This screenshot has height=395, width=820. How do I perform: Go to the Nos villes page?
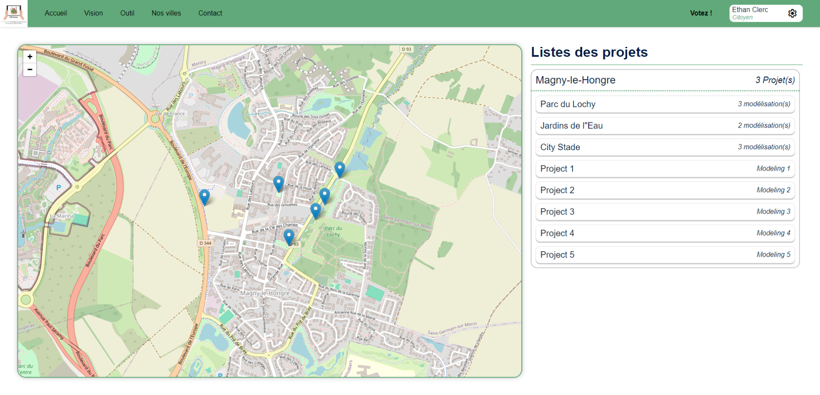click(x=166, y=13)
